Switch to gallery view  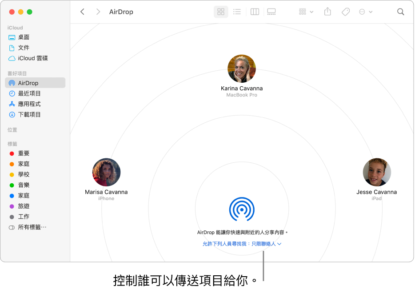click(x=271, y=12)
